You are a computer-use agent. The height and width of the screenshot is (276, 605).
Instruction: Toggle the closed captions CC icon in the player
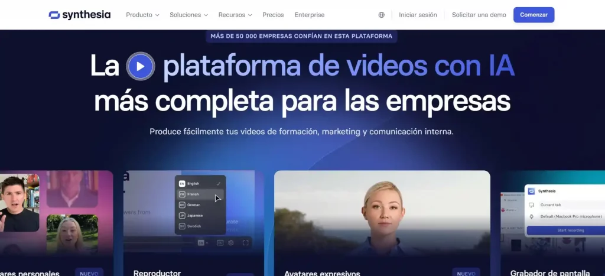[x=220, y=243]
